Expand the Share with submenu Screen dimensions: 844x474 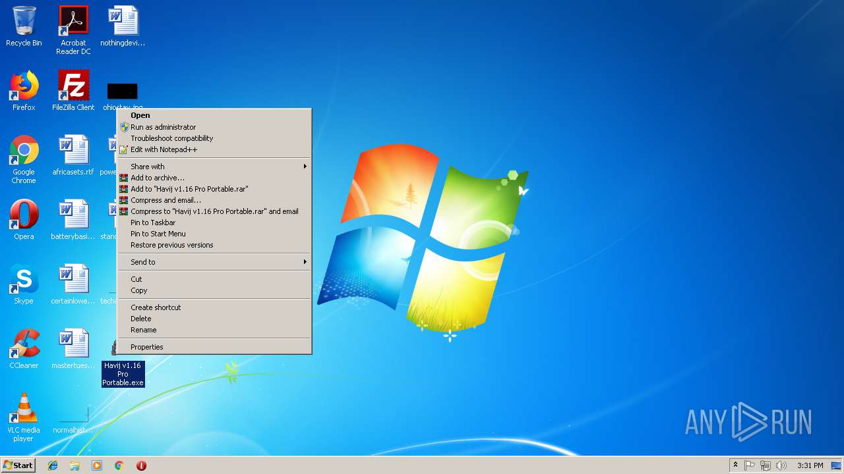tap(214, 167)
